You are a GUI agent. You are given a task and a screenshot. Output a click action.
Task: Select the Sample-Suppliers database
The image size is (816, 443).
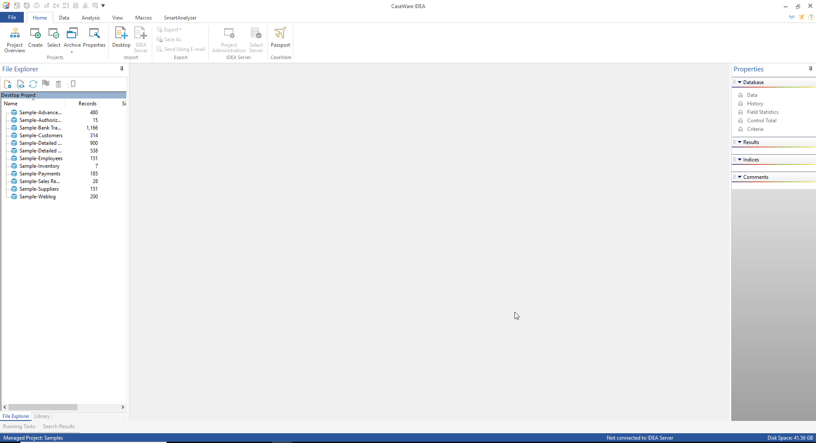[x=39, y=189]
